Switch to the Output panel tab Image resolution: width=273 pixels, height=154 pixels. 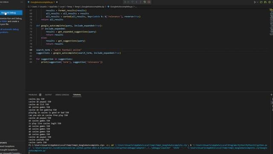pos(48,95)
